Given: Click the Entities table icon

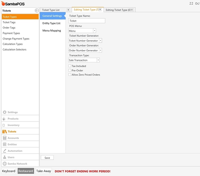Looking at the screenshot, I should coord(5,144).
